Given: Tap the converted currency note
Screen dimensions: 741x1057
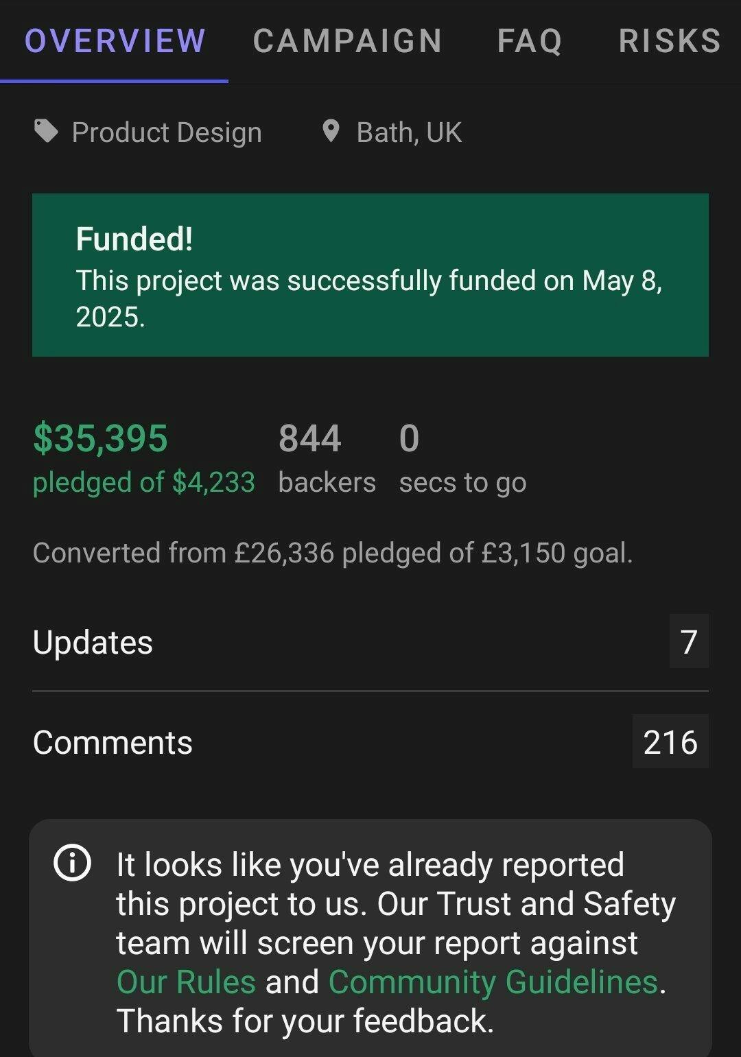Looking at the screenshot, I should [333, 553].
